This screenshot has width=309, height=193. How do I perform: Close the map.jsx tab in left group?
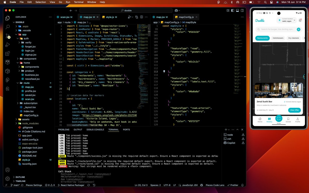coord(98,17)
